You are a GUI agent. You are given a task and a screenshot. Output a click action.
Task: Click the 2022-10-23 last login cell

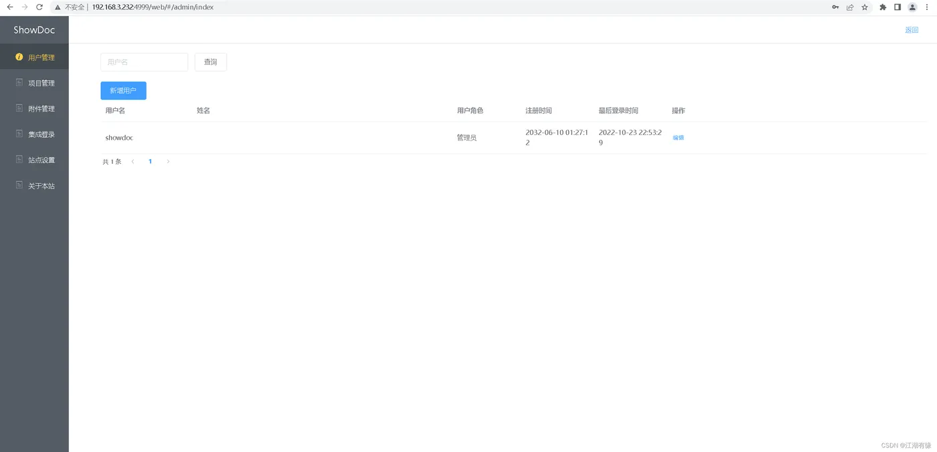point(630,138)
